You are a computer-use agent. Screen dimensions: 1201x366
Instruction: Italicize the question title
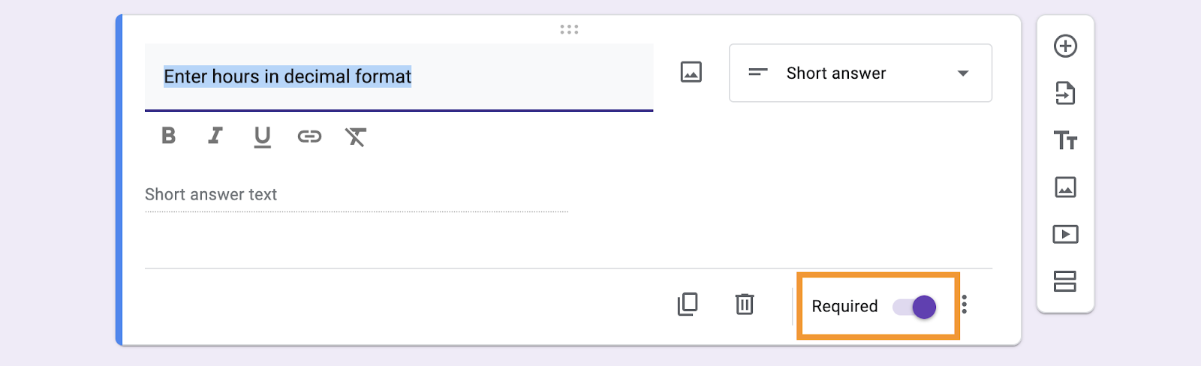point(215,136)
